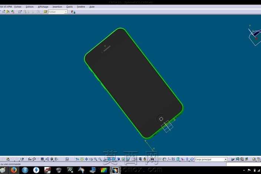The width and height of the screenshot is (261, 174).
Task: Click the red-blue material spheres icon
Action: [73, 12]
